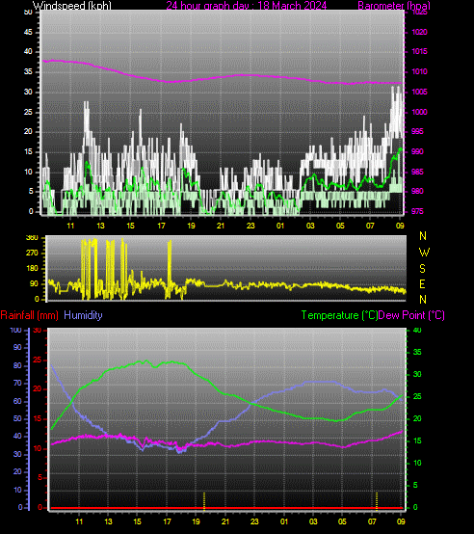
Task: Click the 360 wind direction axis value
Action: point(32,238)
